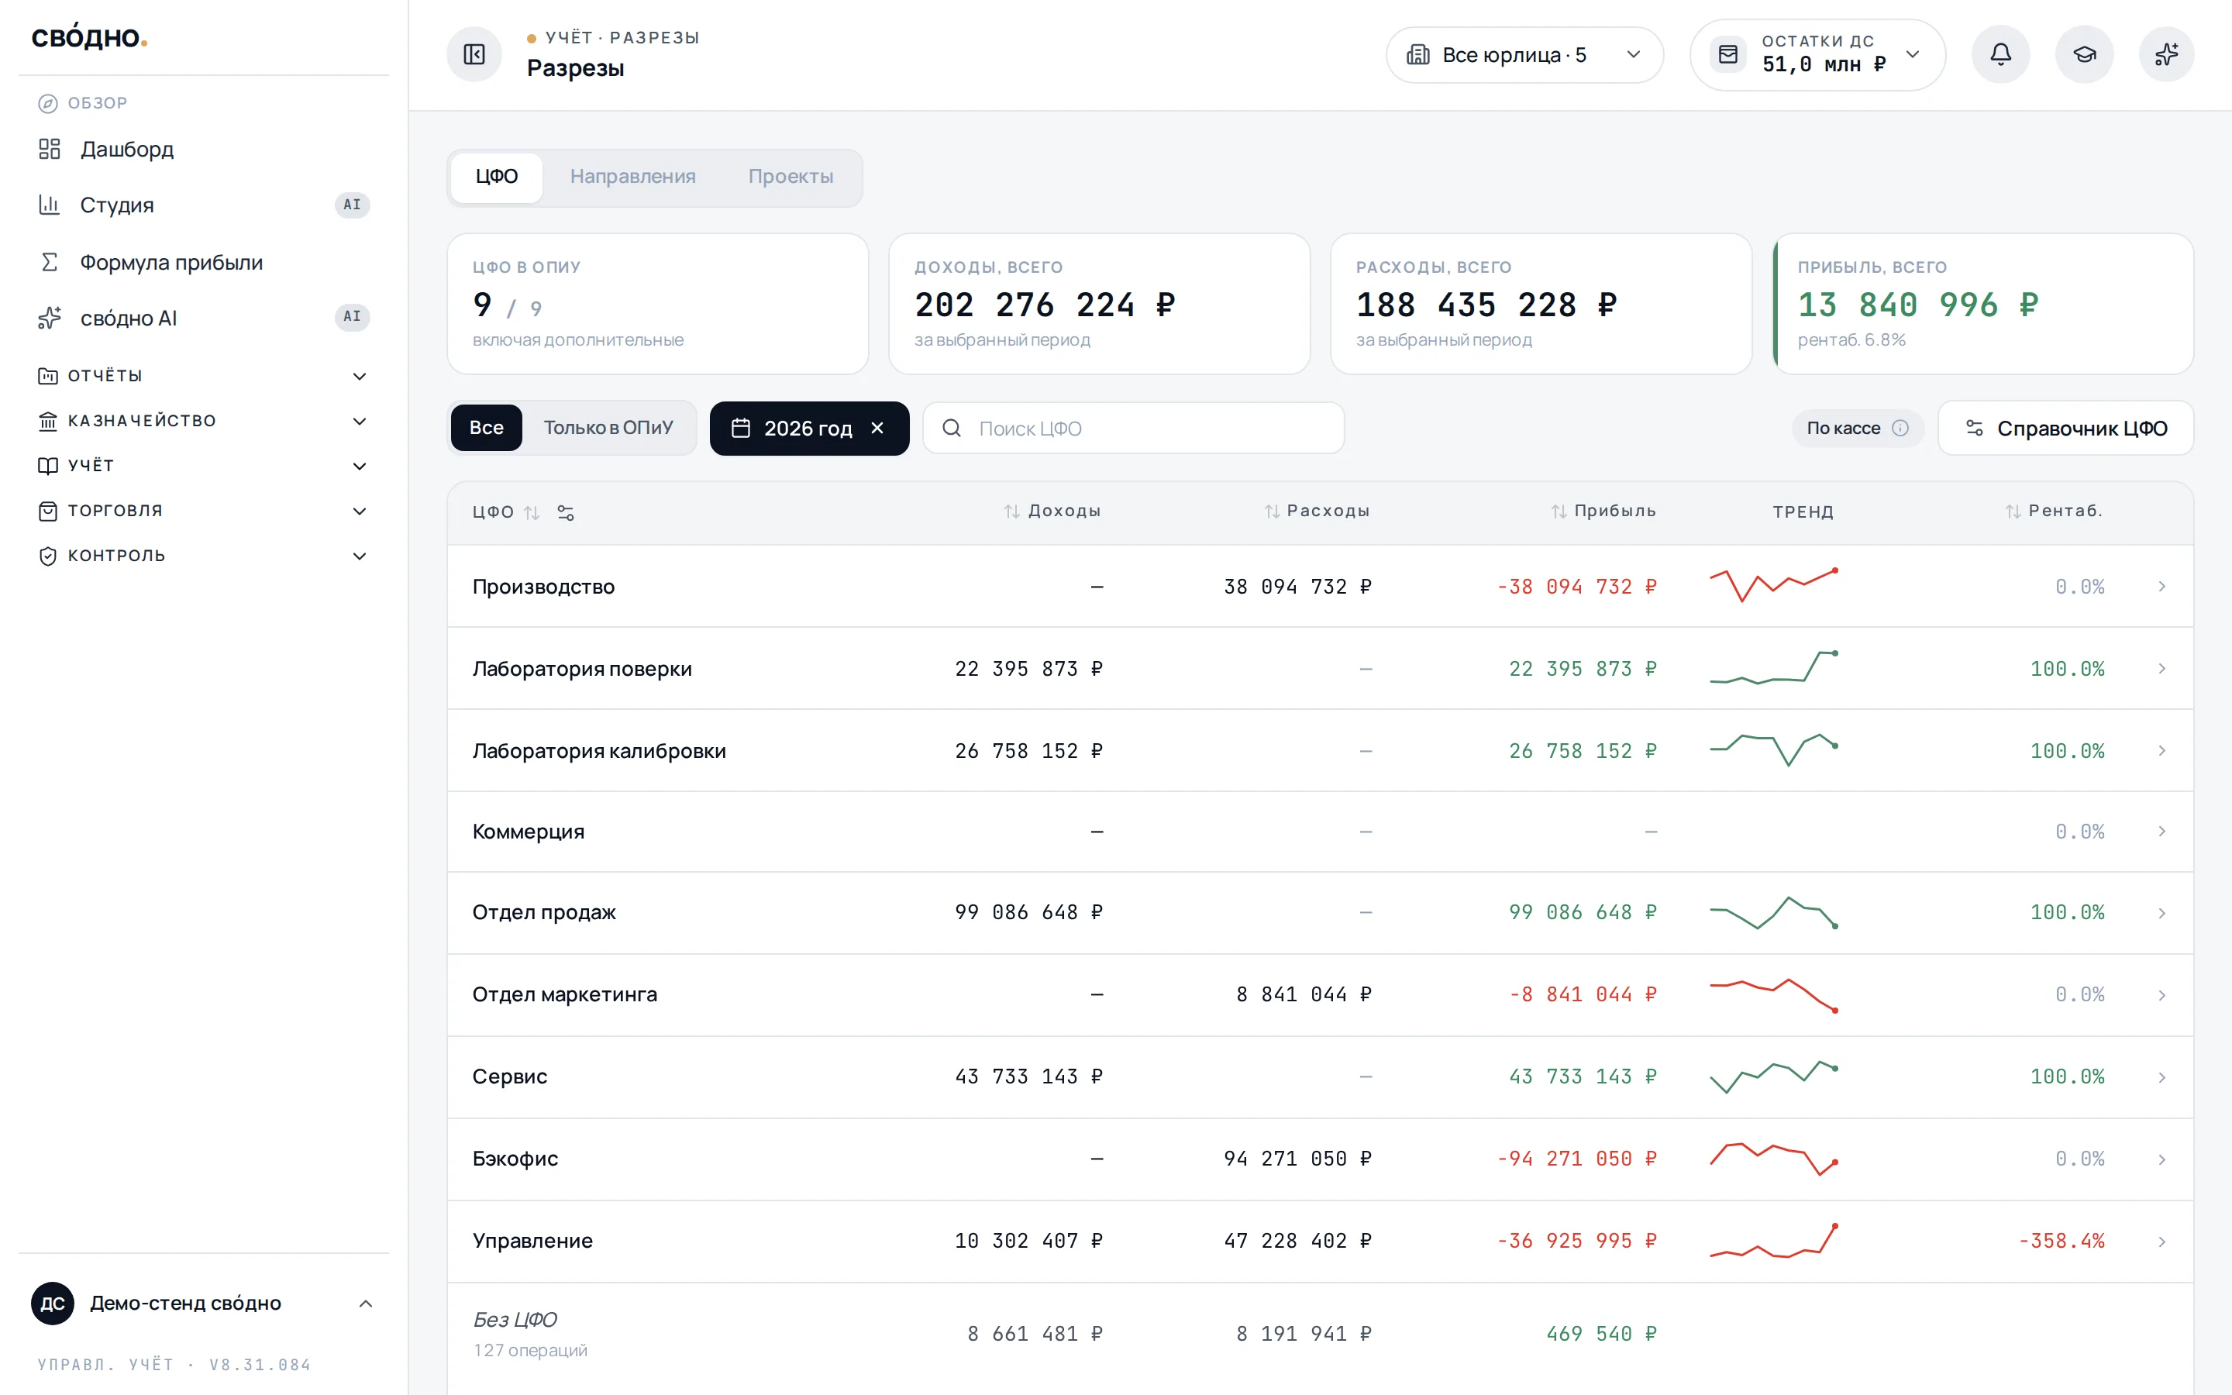
Task: Expand the ОТЧЁТЫ section
Action: [x=203, y=376]
